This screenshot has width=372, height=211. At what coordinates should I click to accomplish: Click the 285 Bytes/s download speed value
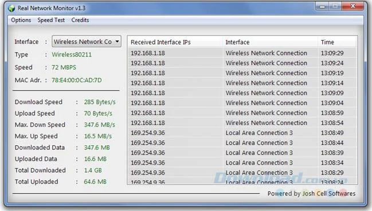[100, 102]
